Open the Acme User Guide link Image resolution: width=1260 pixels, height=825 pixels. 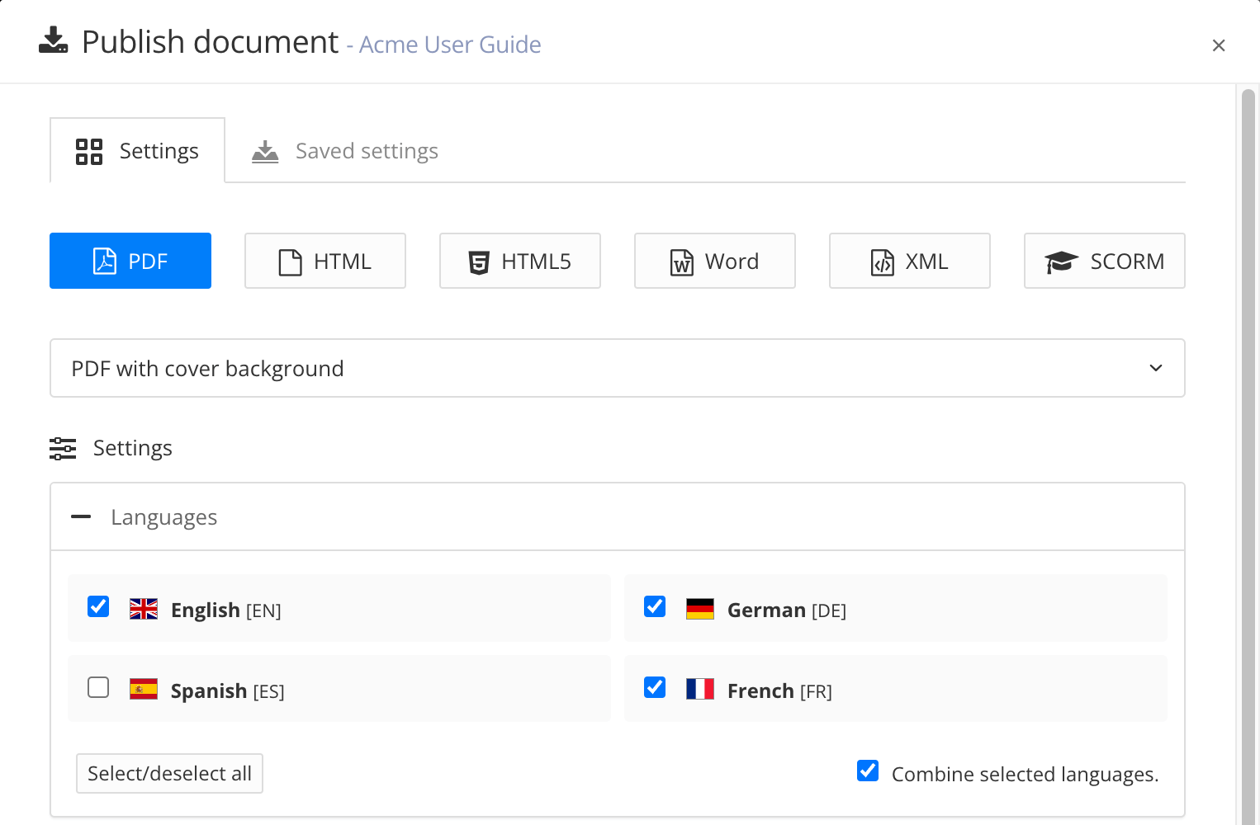tap(449, 44)
